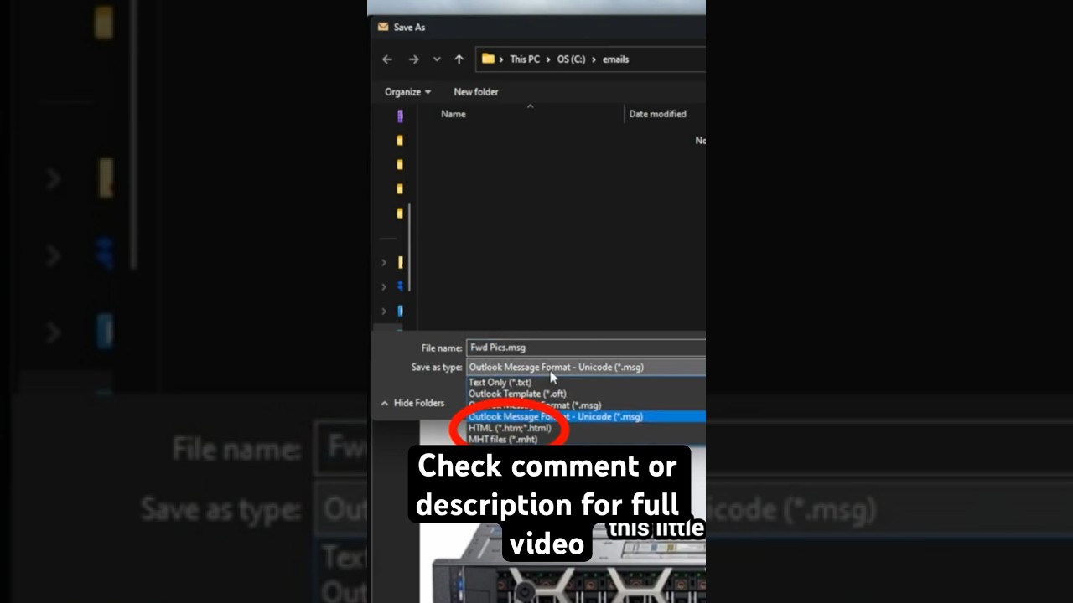The width and height of the screenshot is (1073, 603).
Task: Click the Save As envelope title icon
Action: tap(383, 27)
